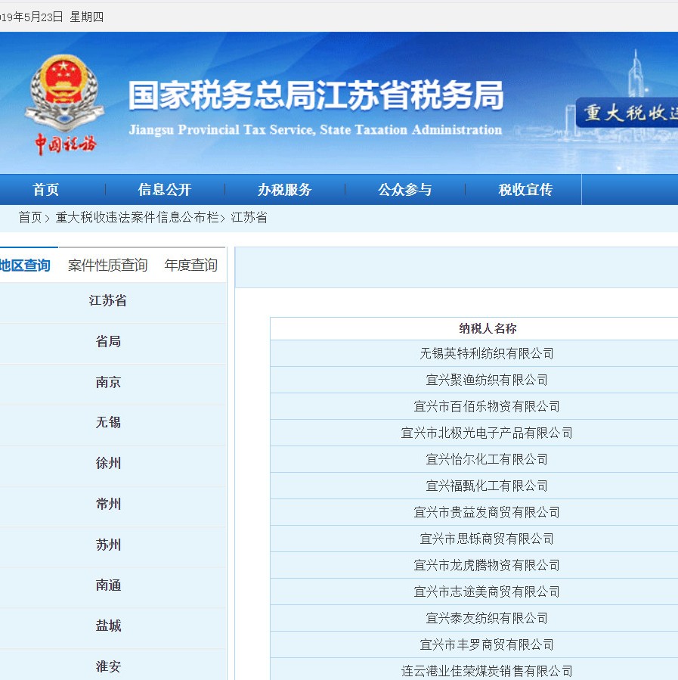
Task: Switch to the 年度查询 tab
Action: click(x=190, y=265)
